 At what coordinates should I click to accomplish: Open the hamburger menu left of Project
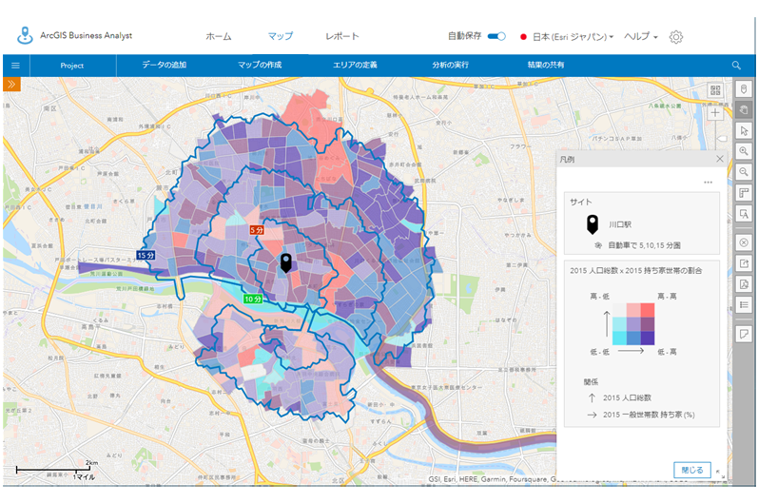tap(15, 66)
